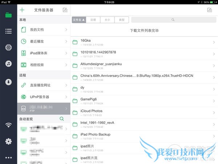
Task: Tap the folder icon of 16Gka
Action: tap(75, 42)
